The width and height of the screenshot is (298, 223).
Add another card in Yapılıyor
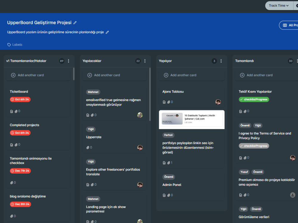click(x=192, y=75)
